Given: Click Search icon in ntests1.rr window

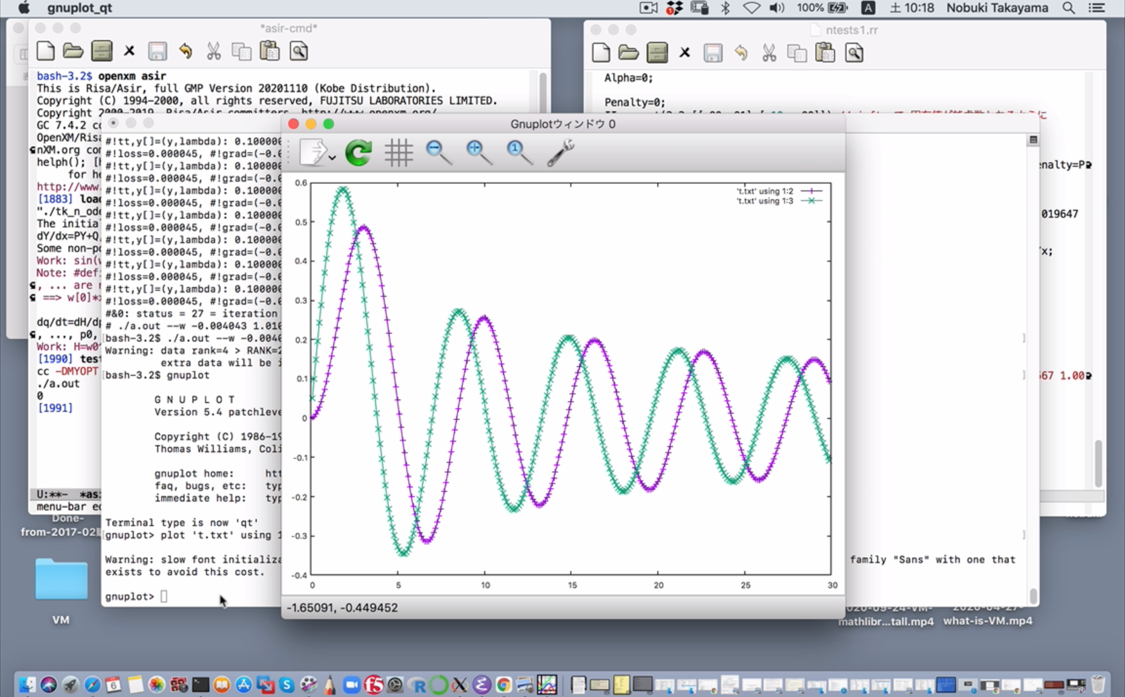Looking at the screenshot, I should pos(854,53).
